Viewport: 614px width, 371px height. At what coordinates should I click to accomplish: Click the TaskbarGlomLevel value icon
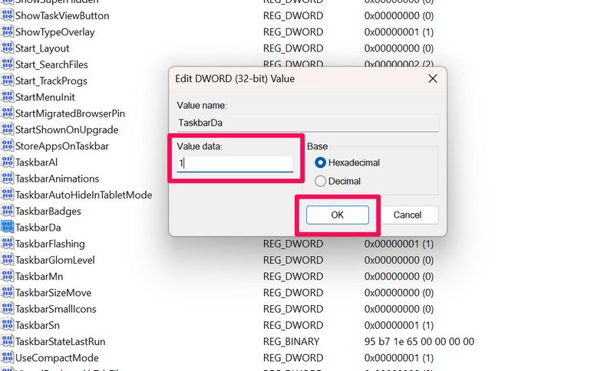point(7,260)
